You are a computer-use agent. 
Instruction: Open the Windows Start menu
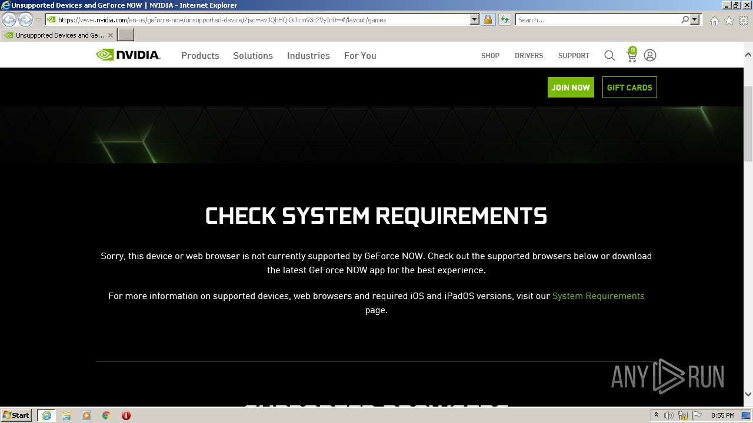click(x=16, y=415)
